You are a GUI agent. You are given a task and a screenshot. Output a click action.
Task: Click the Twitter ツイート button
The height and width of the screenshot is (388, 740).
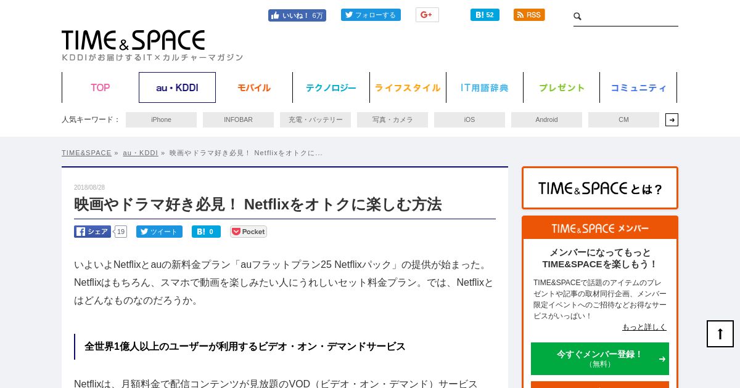(159, 232)
